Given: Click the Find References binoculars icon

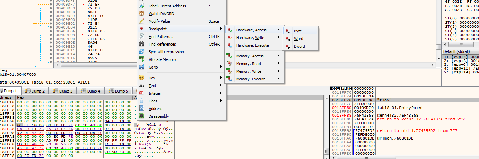Looking at the screenshot, I should [x=142, y=44].
